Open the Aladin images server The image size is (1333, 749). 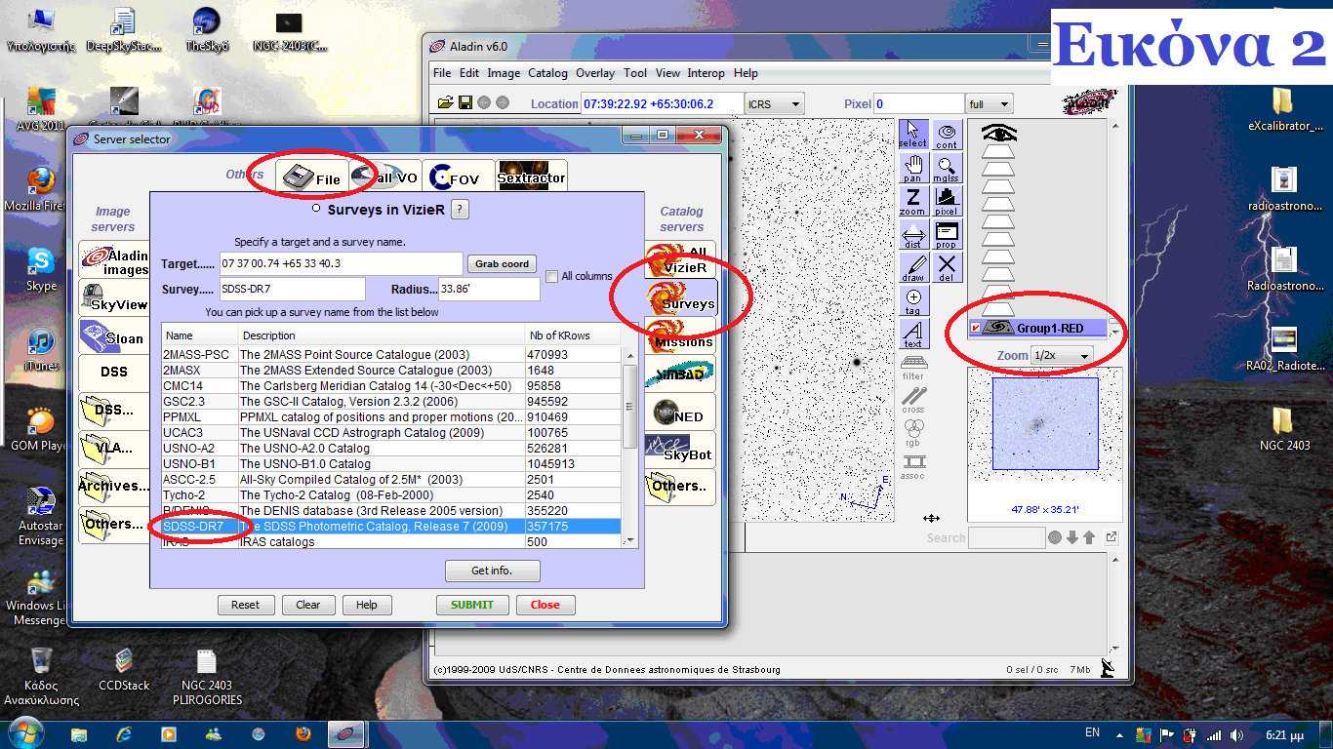[115, 260]
